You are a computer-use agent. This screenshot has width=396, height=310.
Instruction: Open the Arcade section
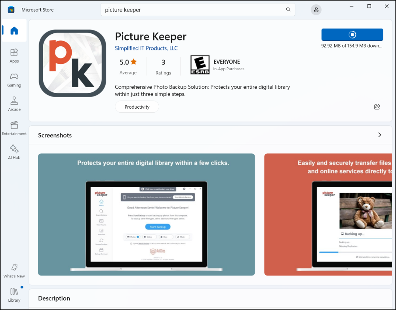coord(14,104)
